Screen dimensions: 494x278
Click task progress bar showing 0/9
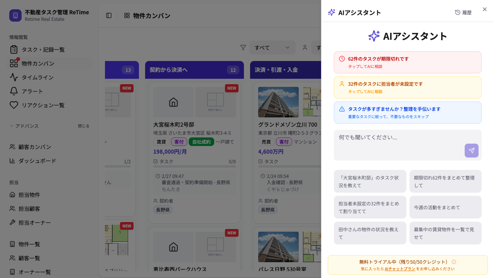click(x=195, y=166)
